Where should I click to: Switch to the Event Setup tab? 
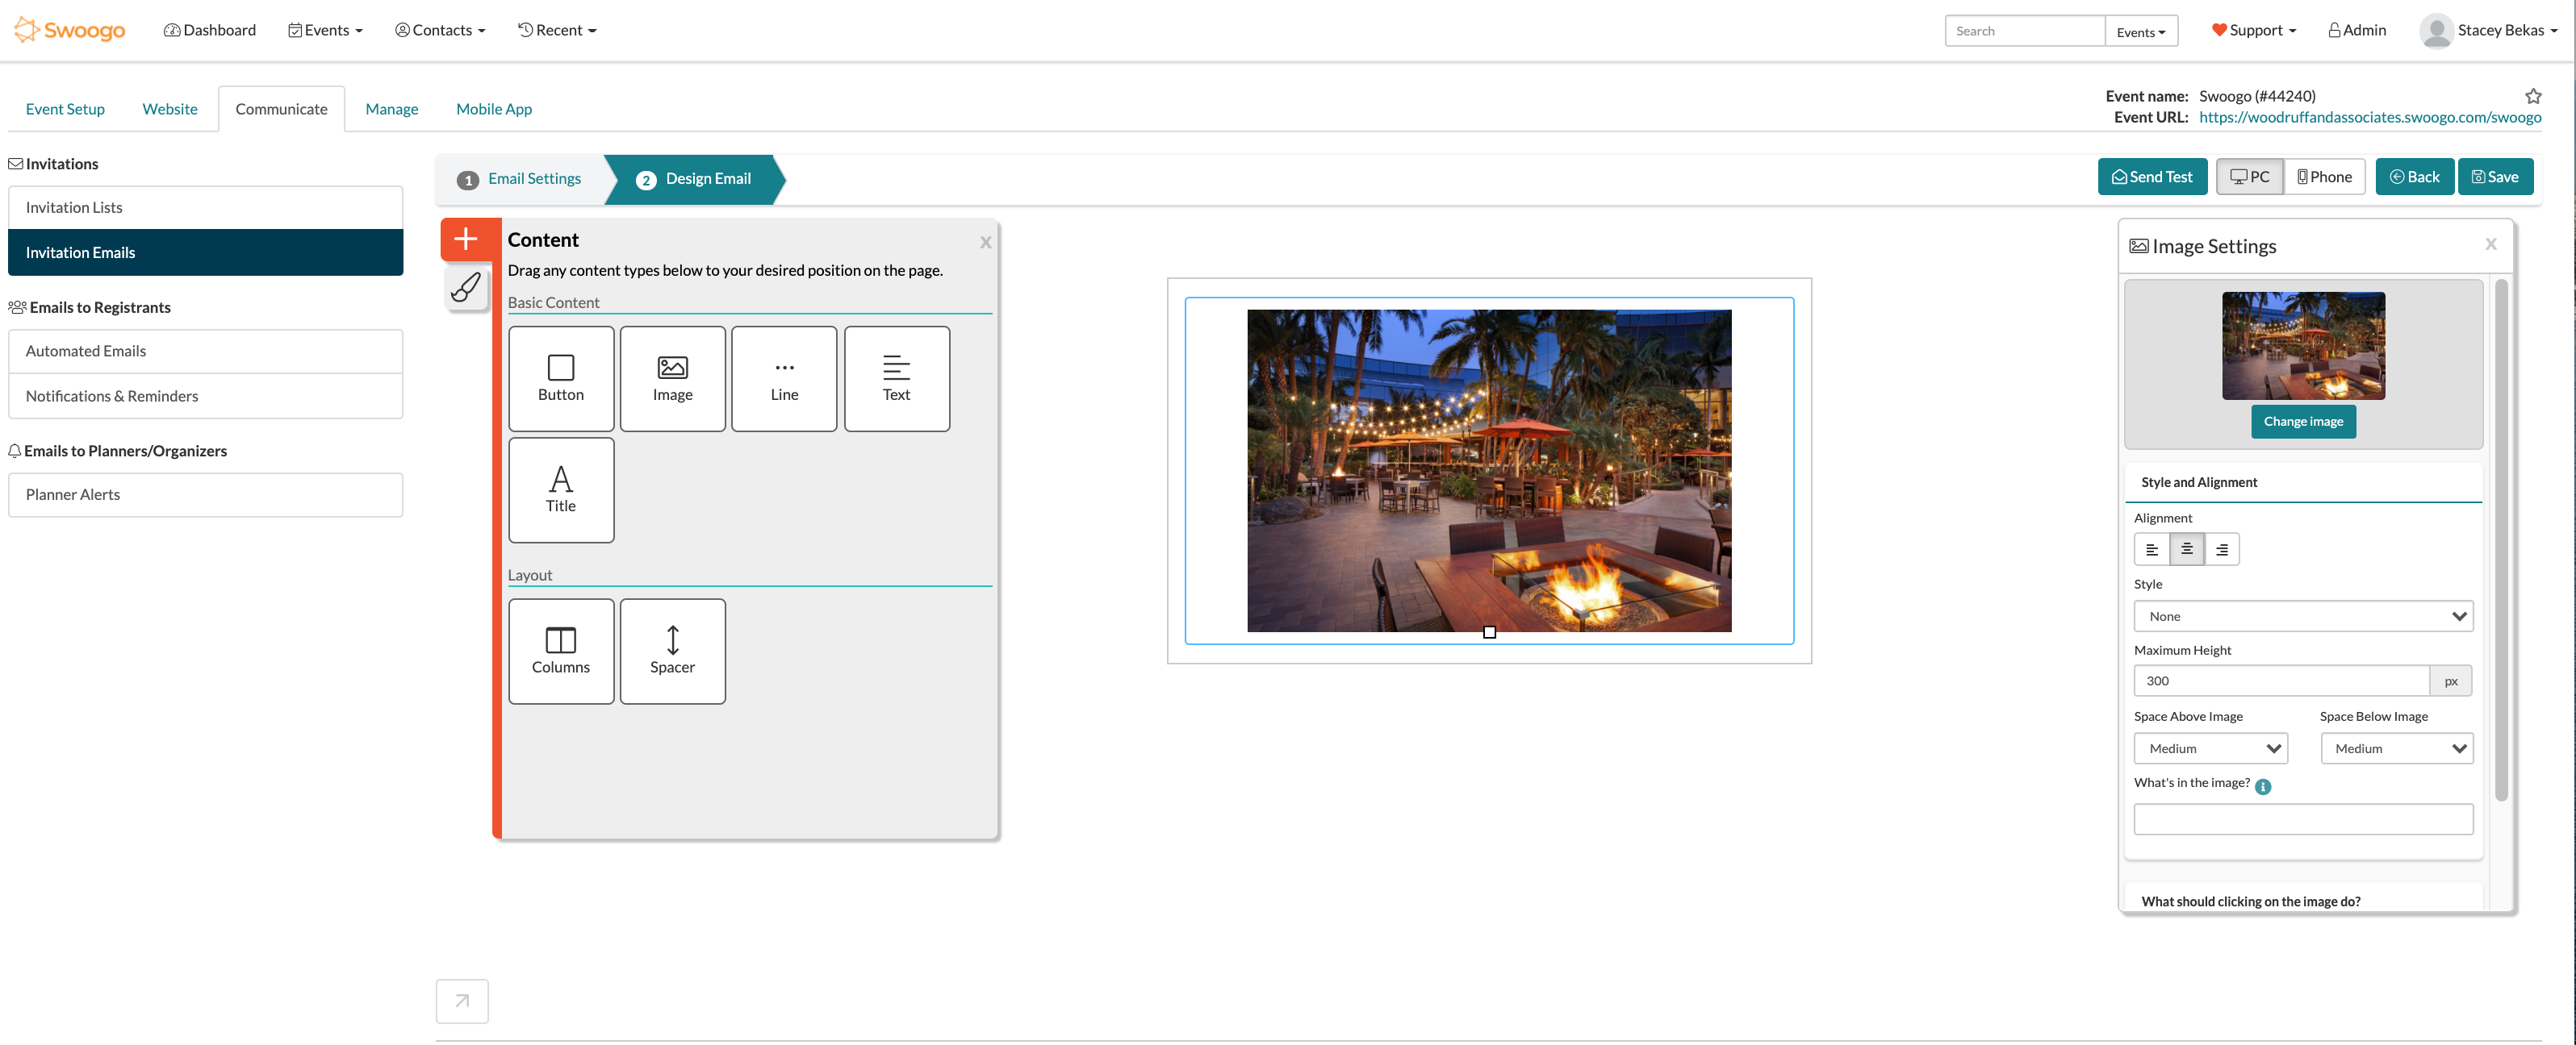[x=65, y=109]
